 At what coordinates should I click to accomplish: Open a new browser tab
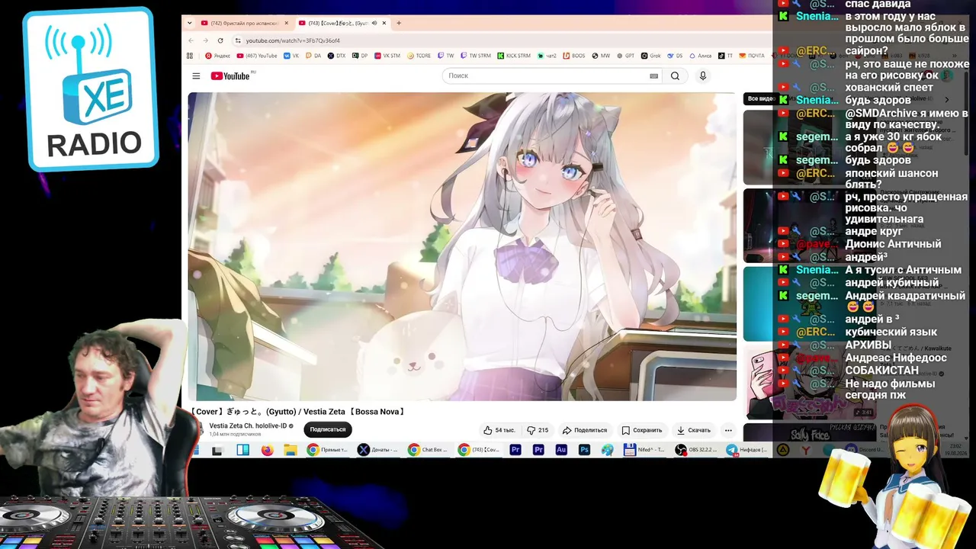click(x=399, y=23)
